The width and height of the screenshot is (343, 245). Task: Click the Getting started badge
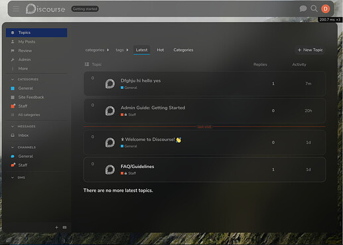[85, 9]
